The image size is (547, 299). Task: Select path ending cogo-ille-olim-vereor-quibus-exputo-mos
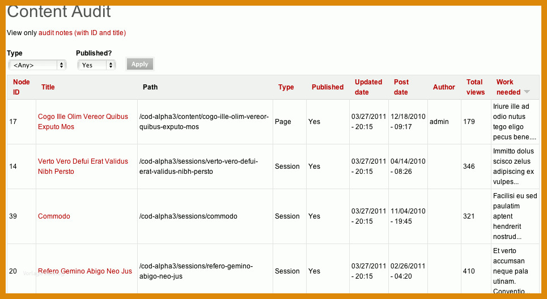204,122
